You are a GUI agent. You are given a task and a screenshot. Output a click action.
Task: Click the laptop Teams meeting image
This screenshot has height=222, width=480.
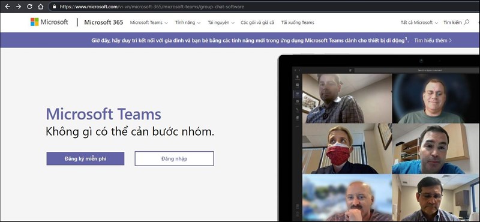(x=379, y=138)
